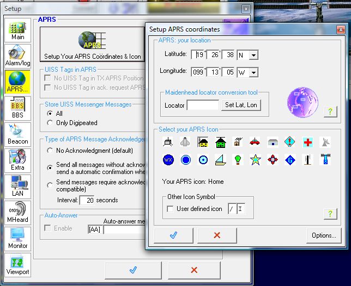Select the exclamation emergency diamond icon
Viewport: 351px width, 286px height.
[290, 142]
